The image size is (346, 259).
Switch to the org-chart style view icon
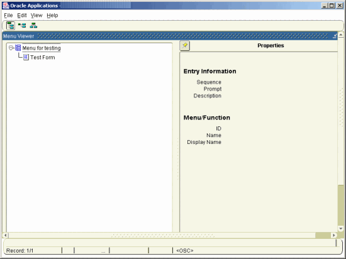click(33, 26)
